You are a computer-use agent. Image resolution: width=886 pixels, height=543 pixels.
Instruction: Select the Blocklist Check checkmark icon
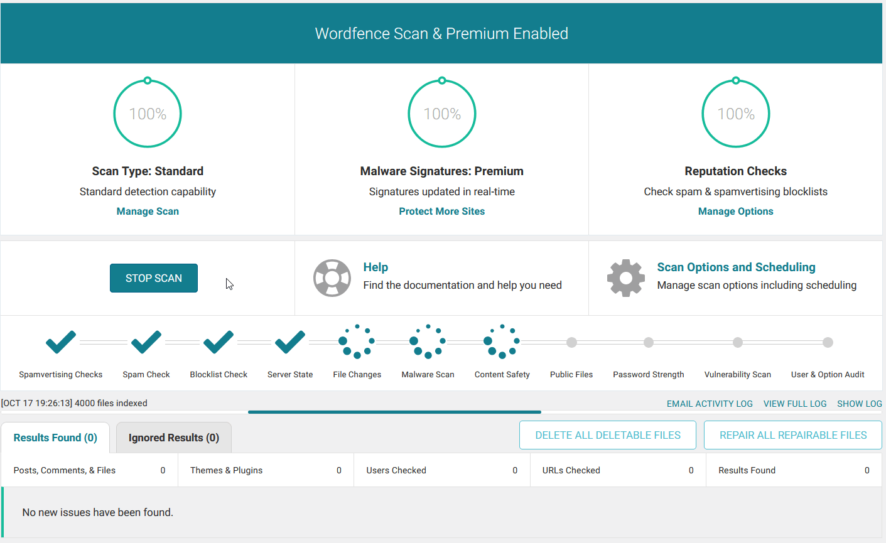pyautogui.click(x=218, y=341)
